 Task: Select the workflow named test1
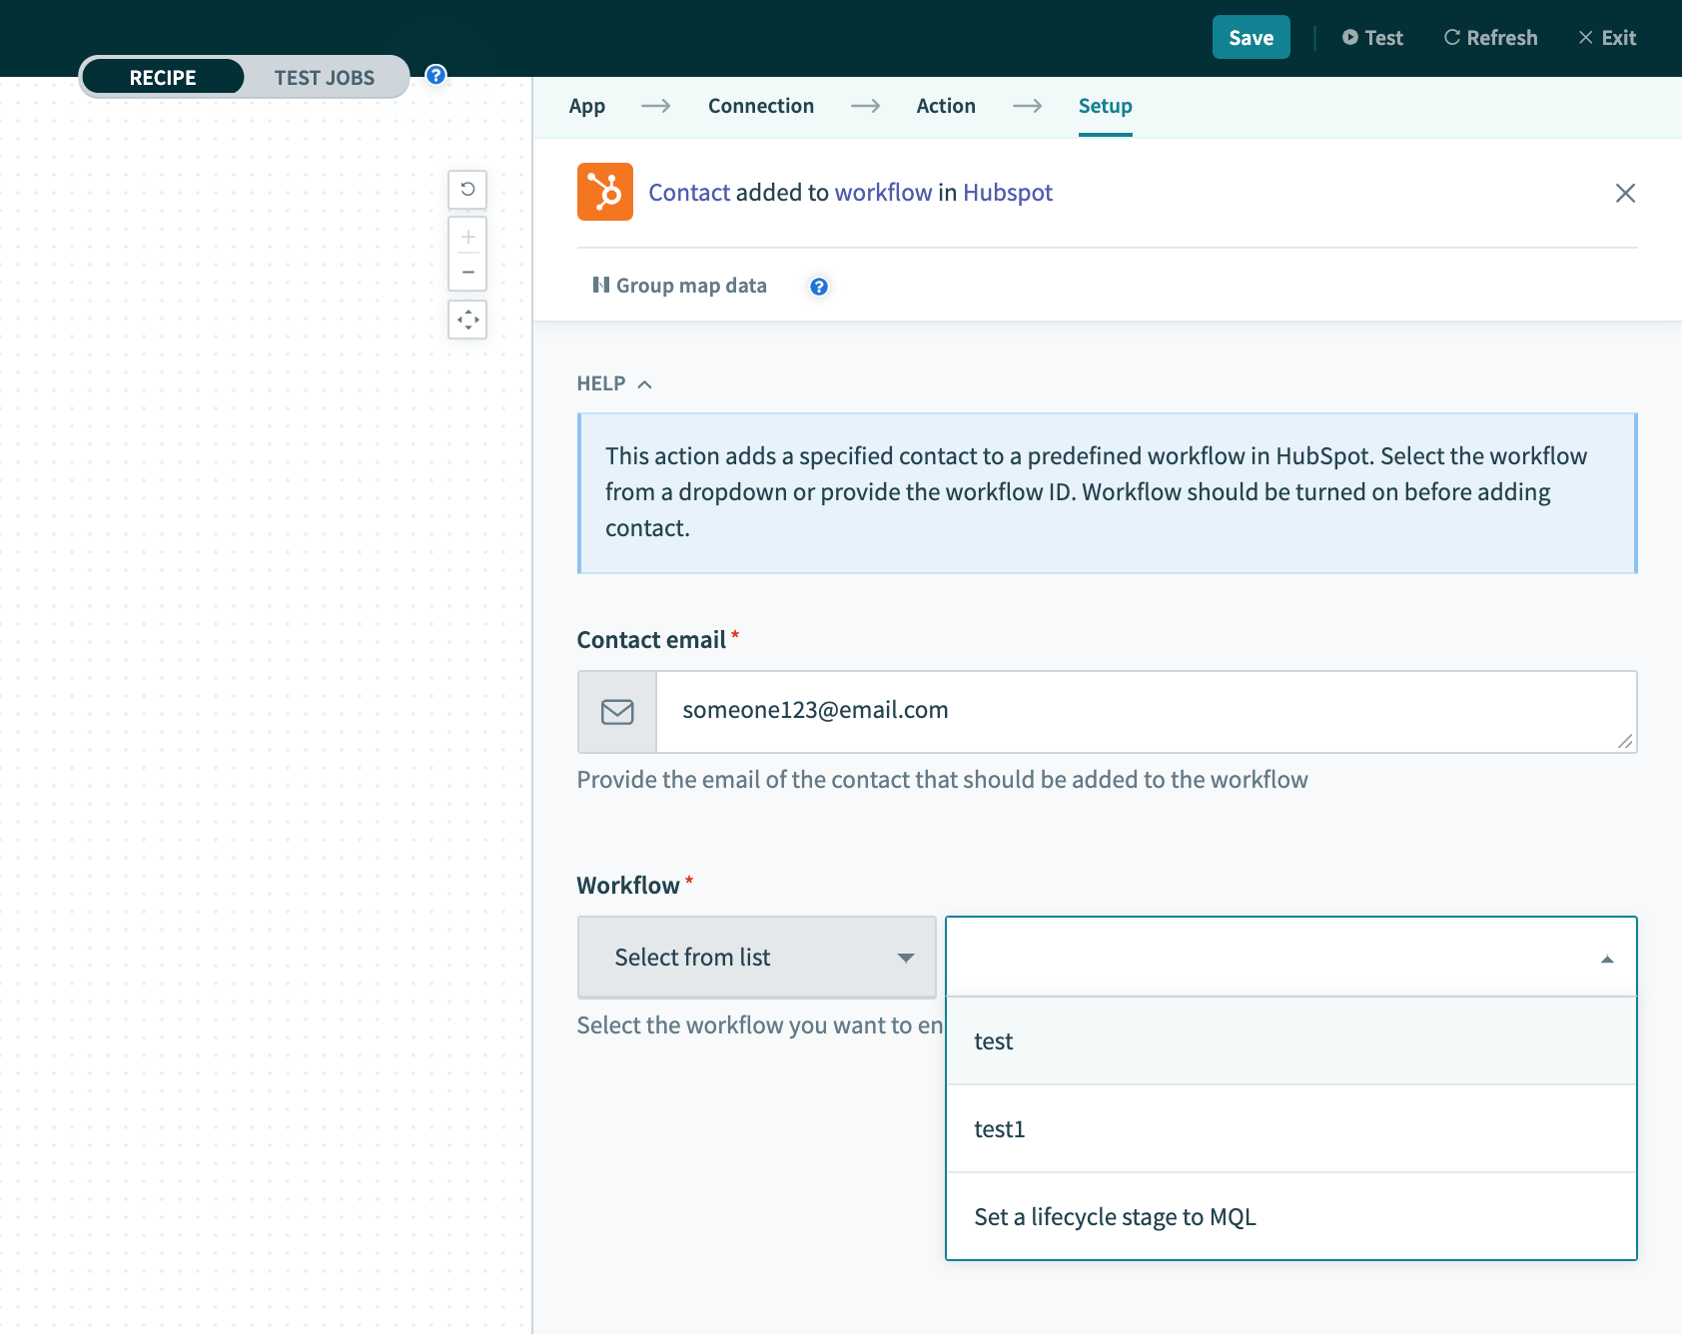1000,1129
